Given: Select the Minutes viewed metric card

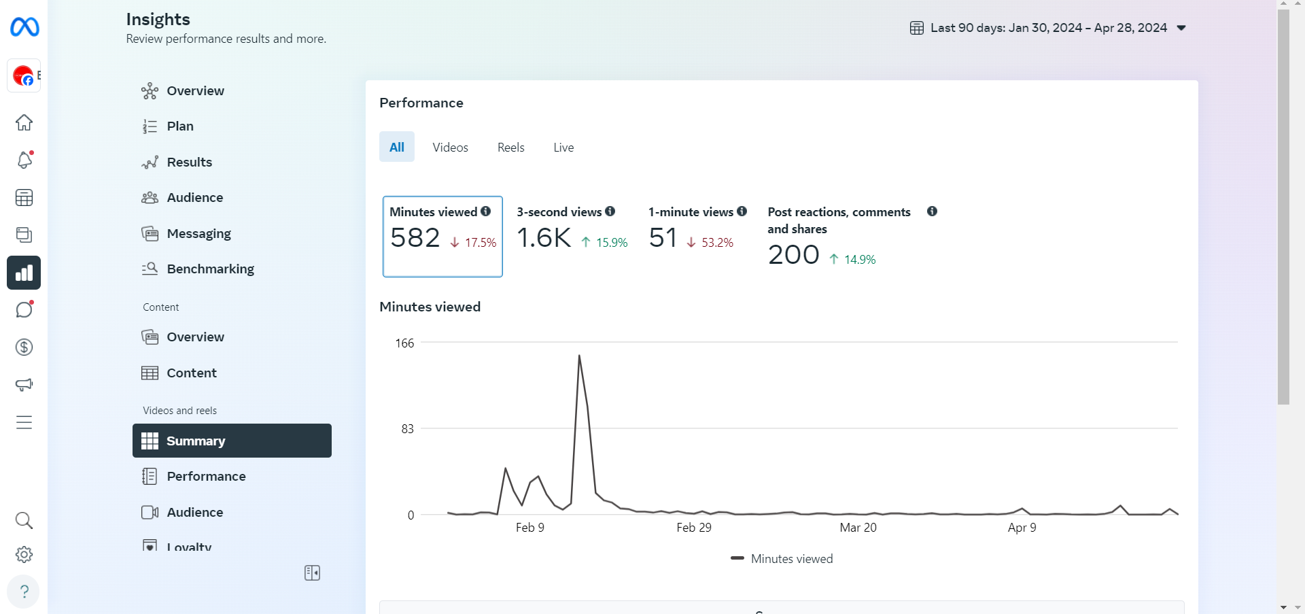Looking at the screenshot, I should [x=442, y=237].
